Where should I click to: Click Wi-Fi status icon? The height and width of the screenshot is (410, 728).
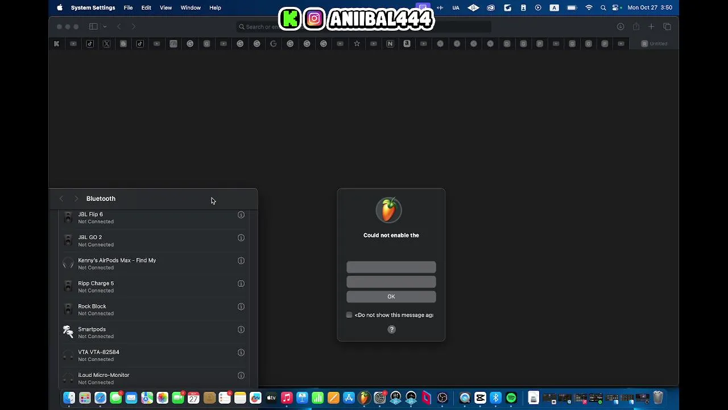pos(589,8)
